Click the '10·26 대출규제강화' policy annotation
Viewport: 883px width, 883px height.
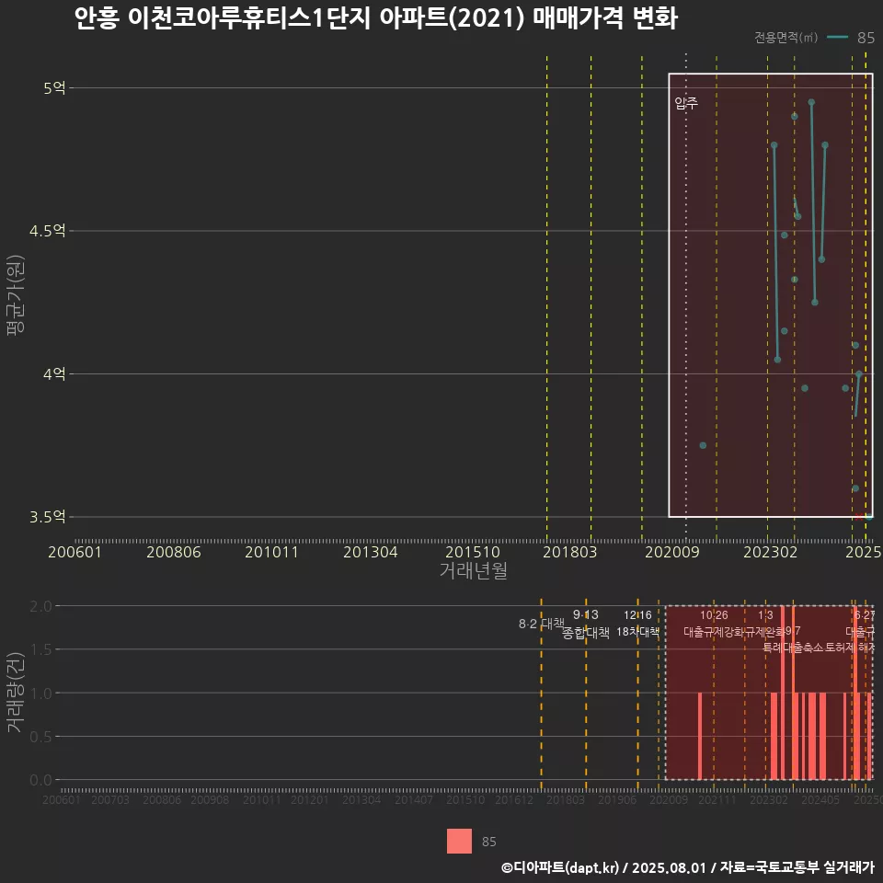[x=714, y=624]
